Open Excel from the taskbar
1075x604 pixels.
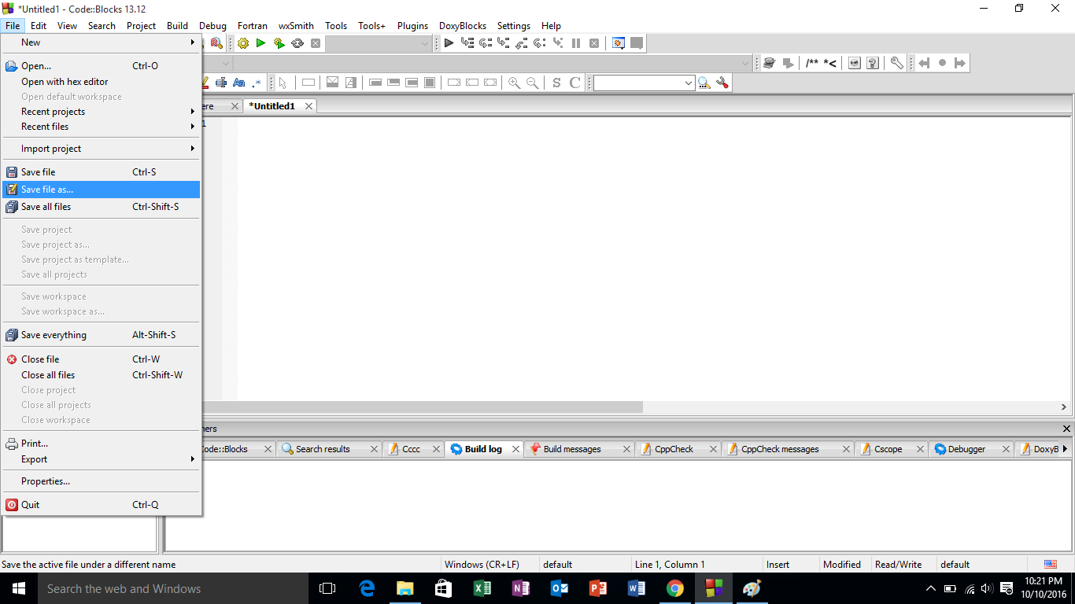pos(482,588)
